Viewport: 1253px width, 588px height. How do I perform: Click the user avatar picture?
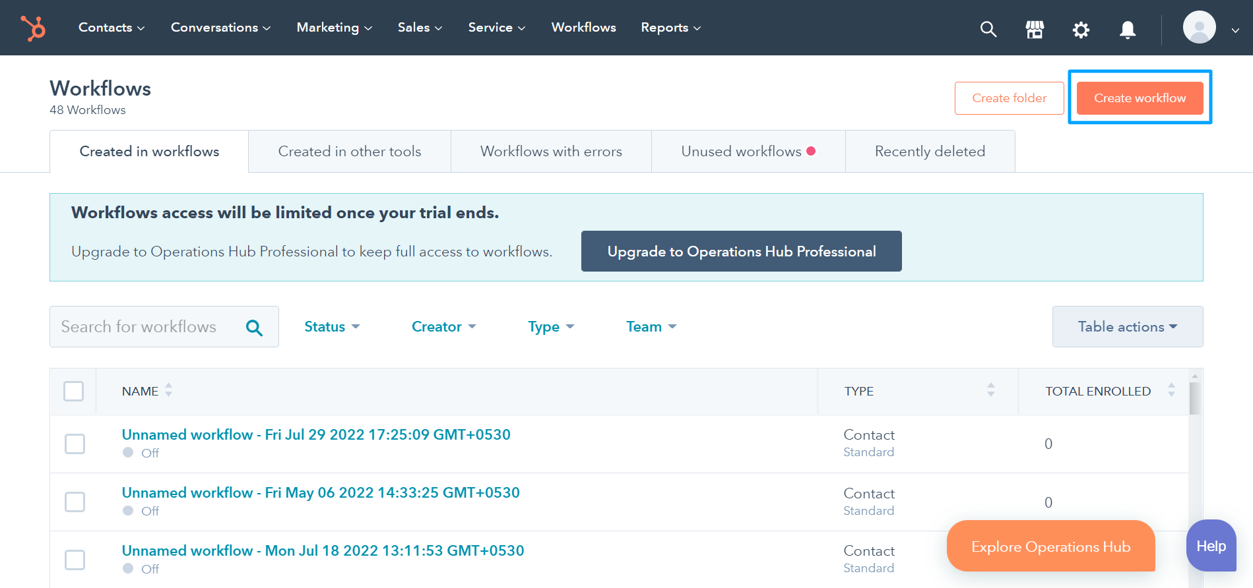tap(1199, 28)
